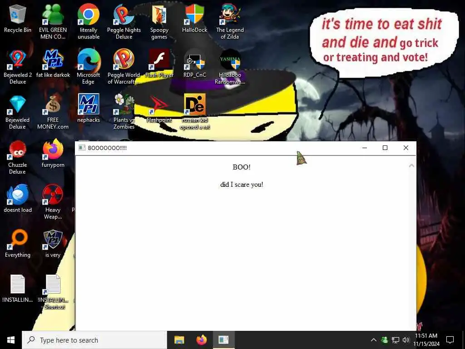Launch the Chrome icon labeled literally unusable
The width and height of the screenshot is (465, 349).
coord(89,22)
